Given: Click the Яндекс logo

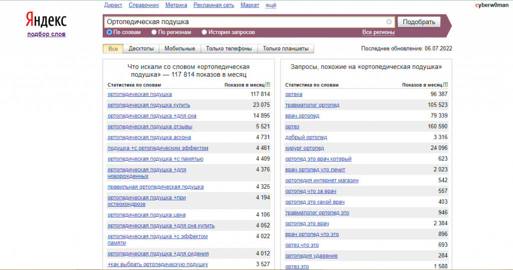Looking at the screenshot, I should 46,20.
